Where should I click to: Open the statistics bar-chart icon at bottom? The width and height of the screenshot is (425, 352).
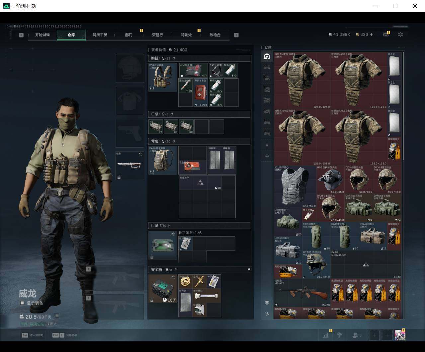325,335
